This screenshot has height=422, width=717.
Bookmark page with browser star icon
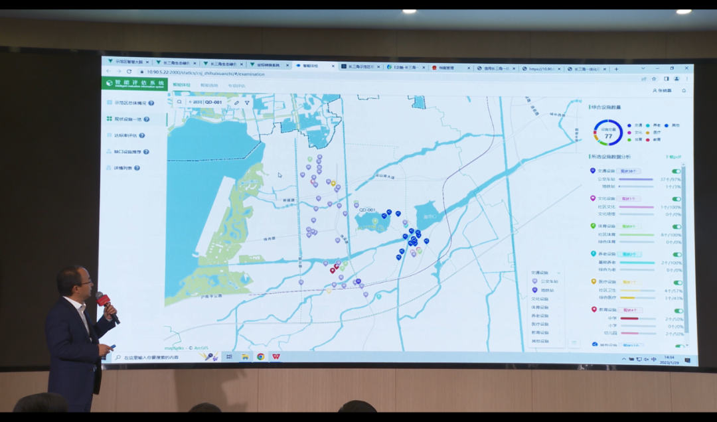coord(654,79)
